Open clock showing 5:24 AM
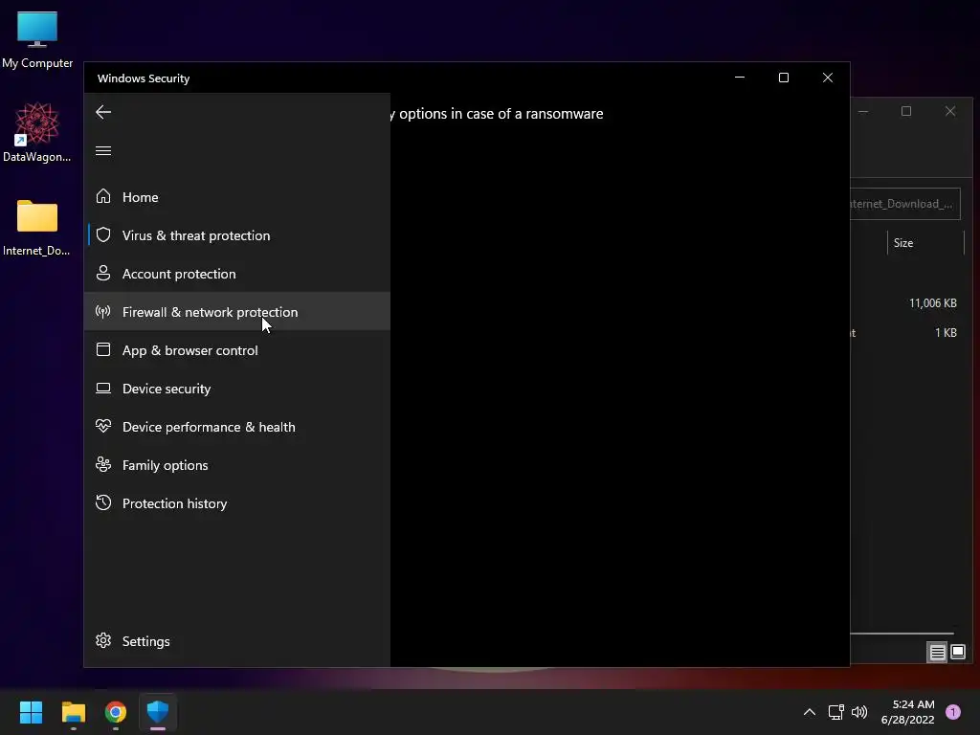The width and height of the screenshot is (980, 735). [x=907, y=712]
